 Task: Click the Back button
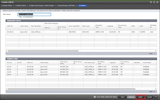122,97
